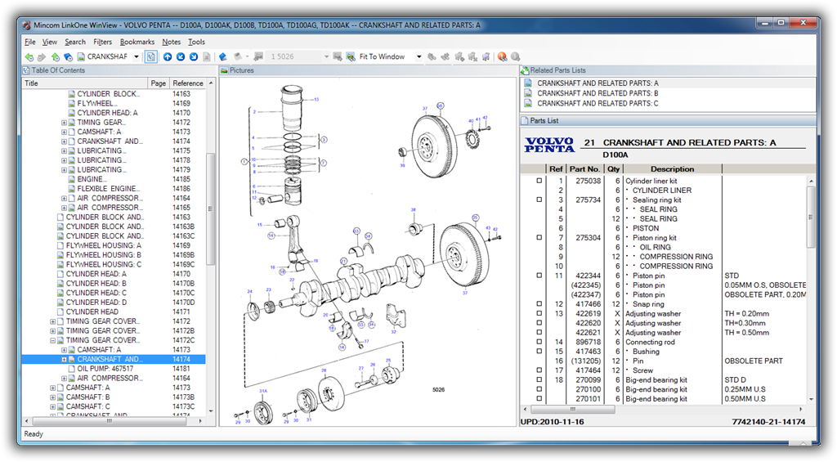Select CYLINDER HEAD: D in the contents tree
The image size is (837, 462).
point(96,303)
